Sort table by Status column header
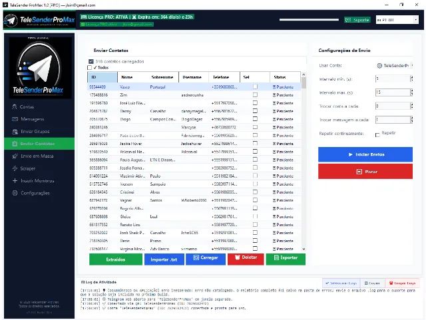 [286, 77]
